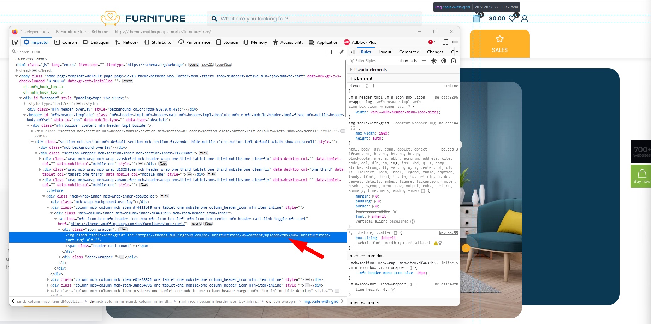The image size is (651, 324).
Task: Open be.css:84 source link
Action: click(x=449, y=123)
